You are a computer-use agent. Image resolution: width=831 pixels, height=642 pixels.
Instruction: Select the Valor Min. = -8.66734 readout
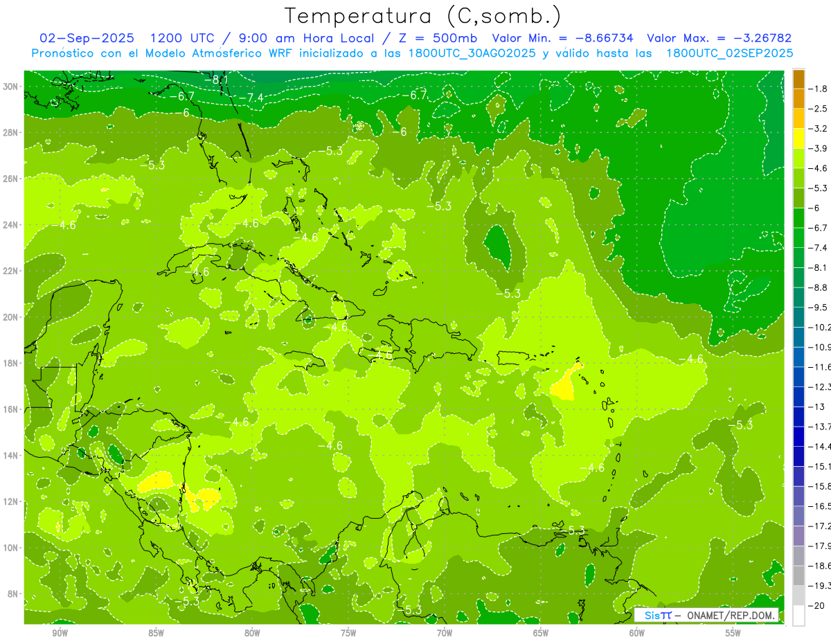click(563, 38)
